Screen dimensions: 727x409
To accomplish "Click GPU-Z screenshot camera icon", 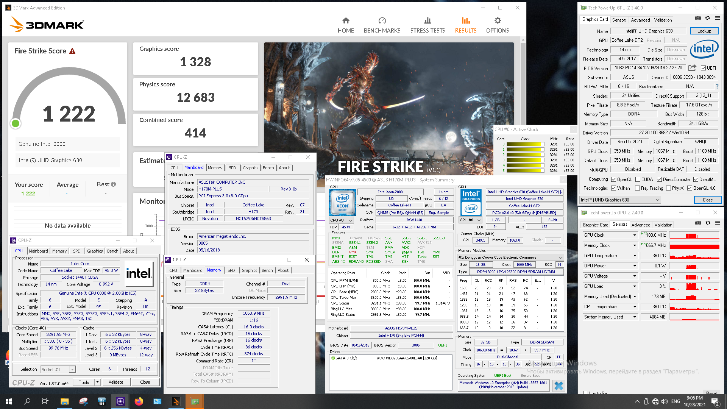I will (x=698, y=18).
